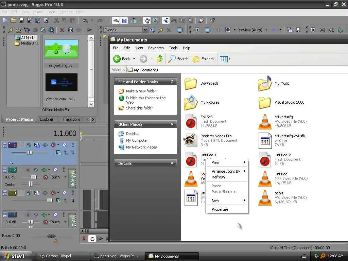Viewport: 348px width, 261px height.
Task: Expand the Details panel
Action: [x=172, y=163]
